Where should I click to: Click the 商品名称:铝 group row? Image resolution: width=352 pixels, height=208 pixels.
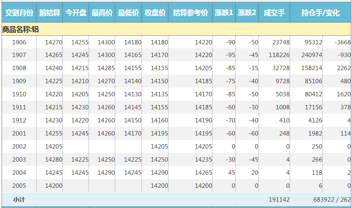21,29
